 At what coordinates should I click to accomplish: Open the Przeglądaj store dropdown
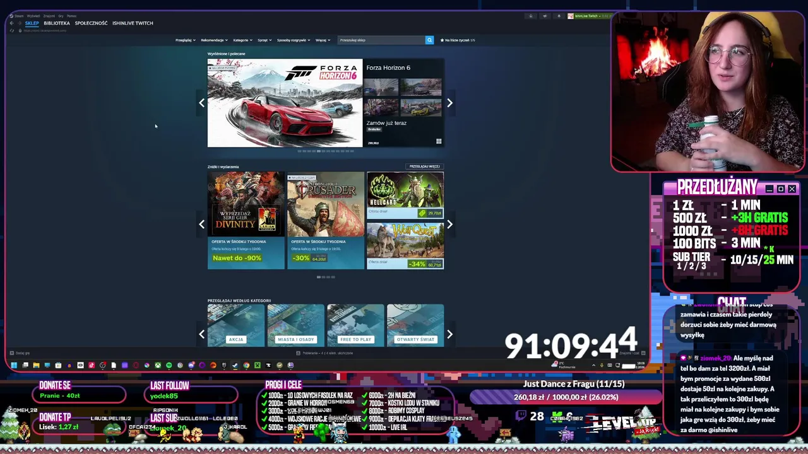point(184,40)
